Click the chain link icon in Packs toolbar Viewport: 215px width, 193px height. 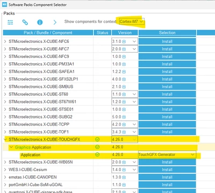25,22
